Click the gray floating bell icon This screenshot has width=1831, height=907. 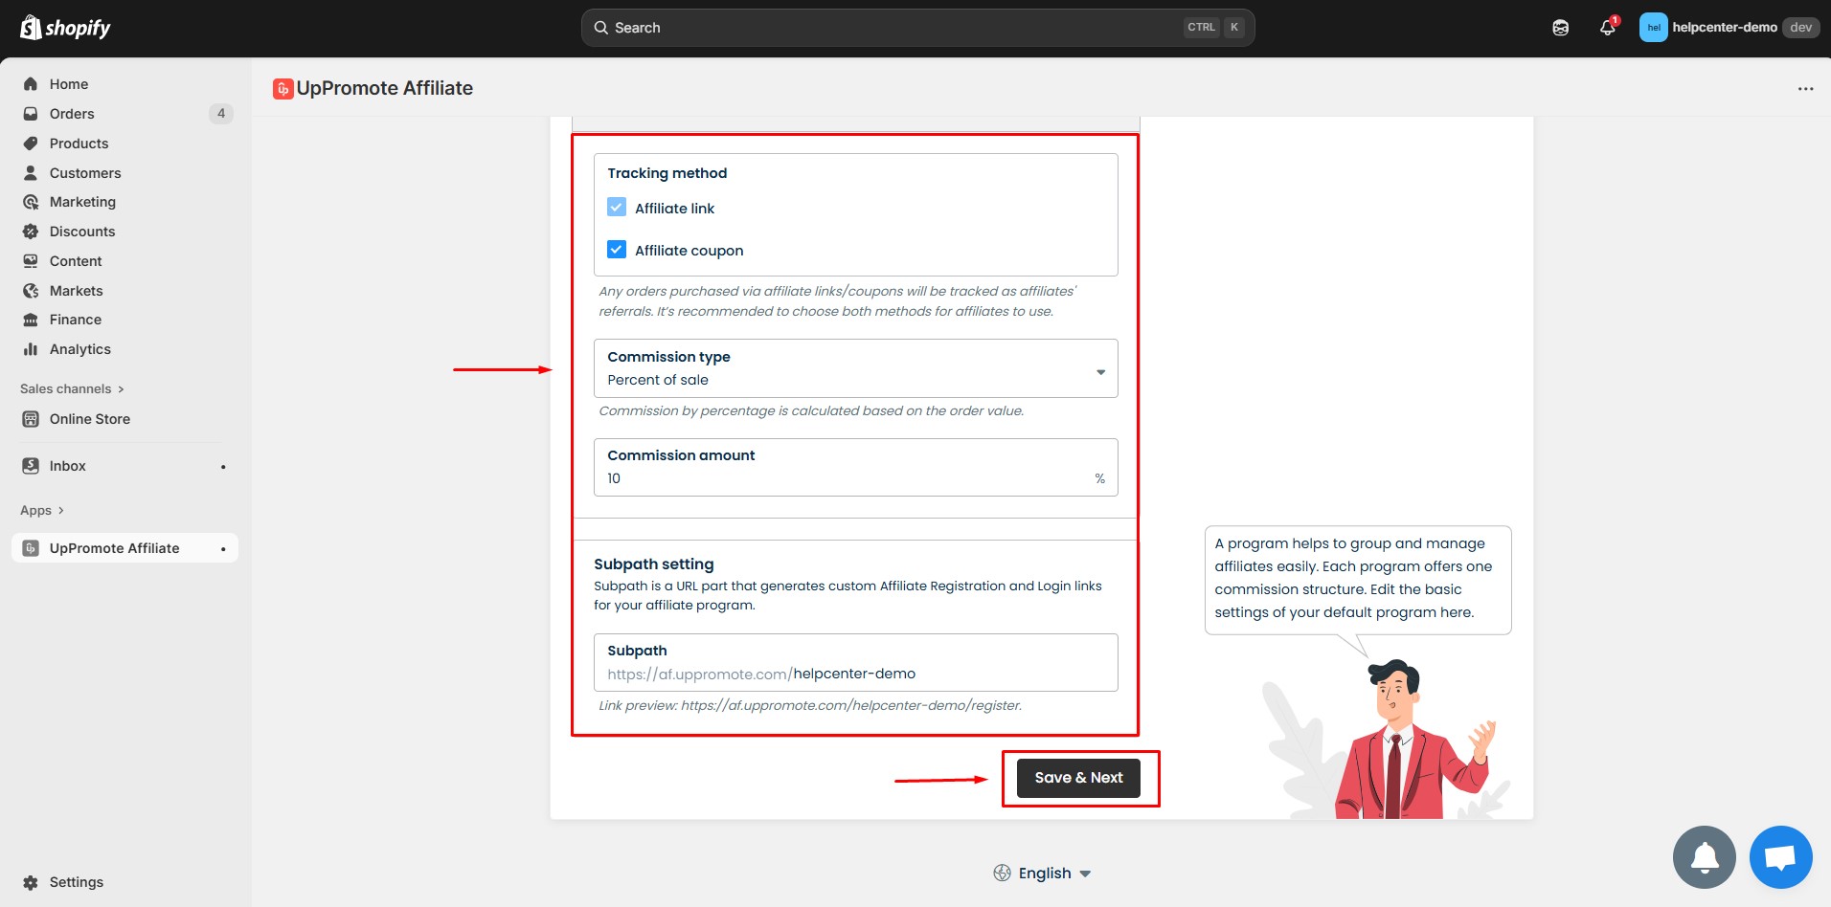click(x=1704, y=857)
